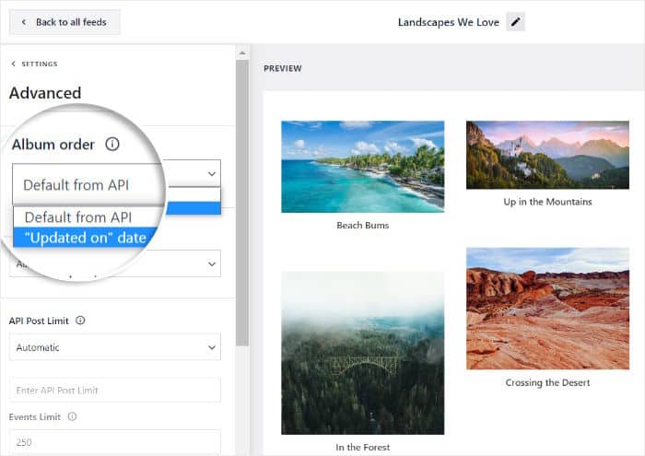Image resolution: width=645 pixels, height=456 pixels.
Task: Open the Beach Bums album thumbnail
Action: pos(362,167)
